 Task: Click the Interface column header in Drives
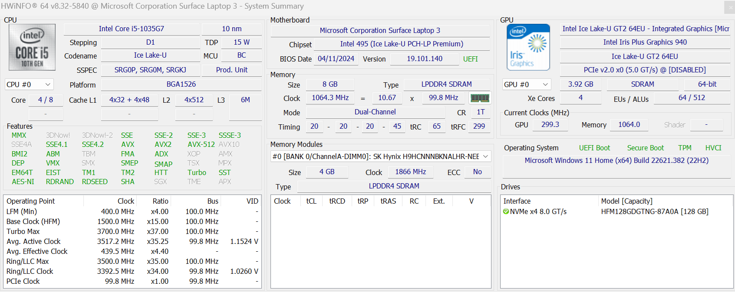(x=517, y=201)
